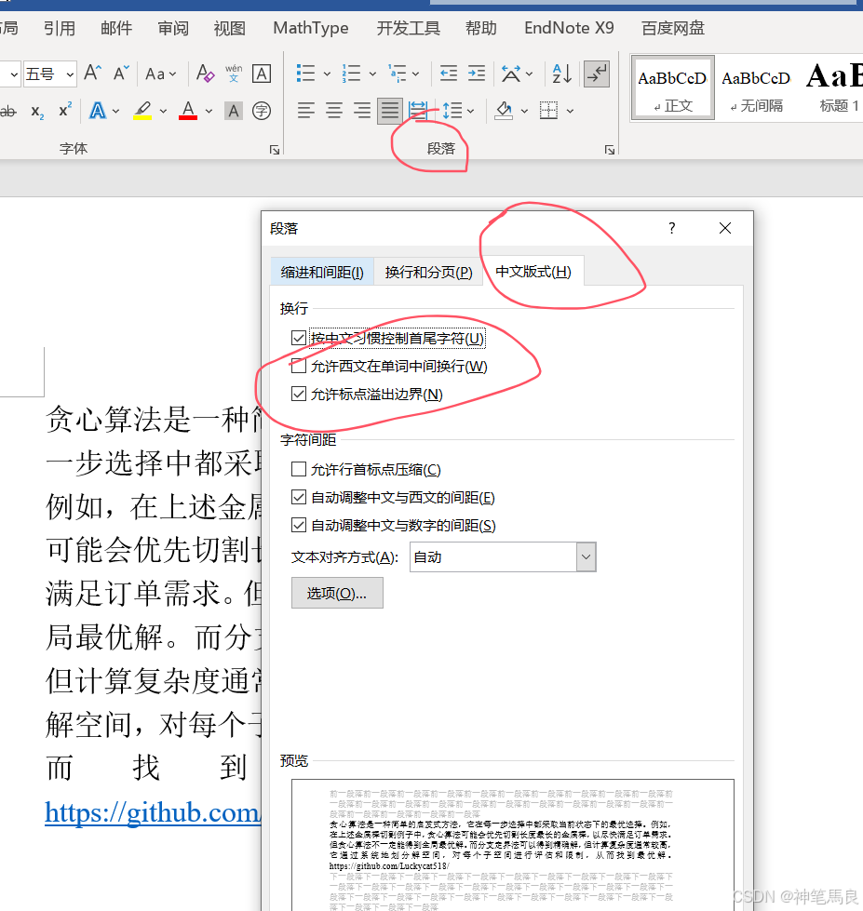Apply the 标题 1 style
Image resolution: width=863 pixels, height=911 pixels.
pyautogui.click(x=834, y=88)
